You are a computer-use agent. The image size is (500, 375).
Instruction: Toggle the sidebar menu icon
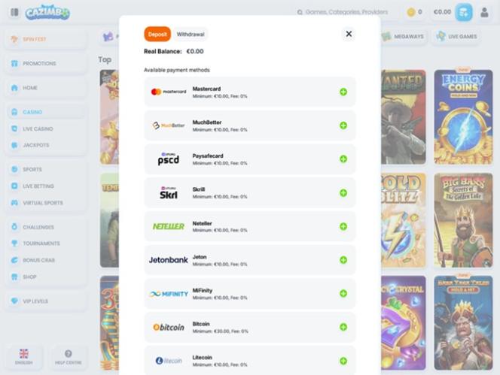click(14, 12)
